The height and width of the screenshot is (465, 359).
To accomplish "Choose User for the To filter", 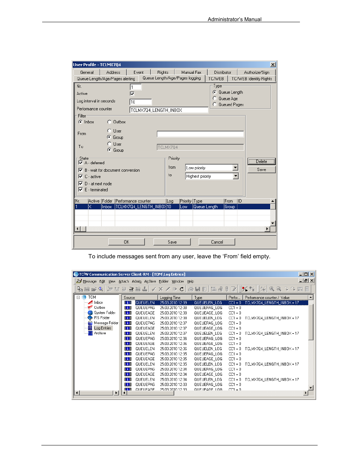I will pos(109,144).
